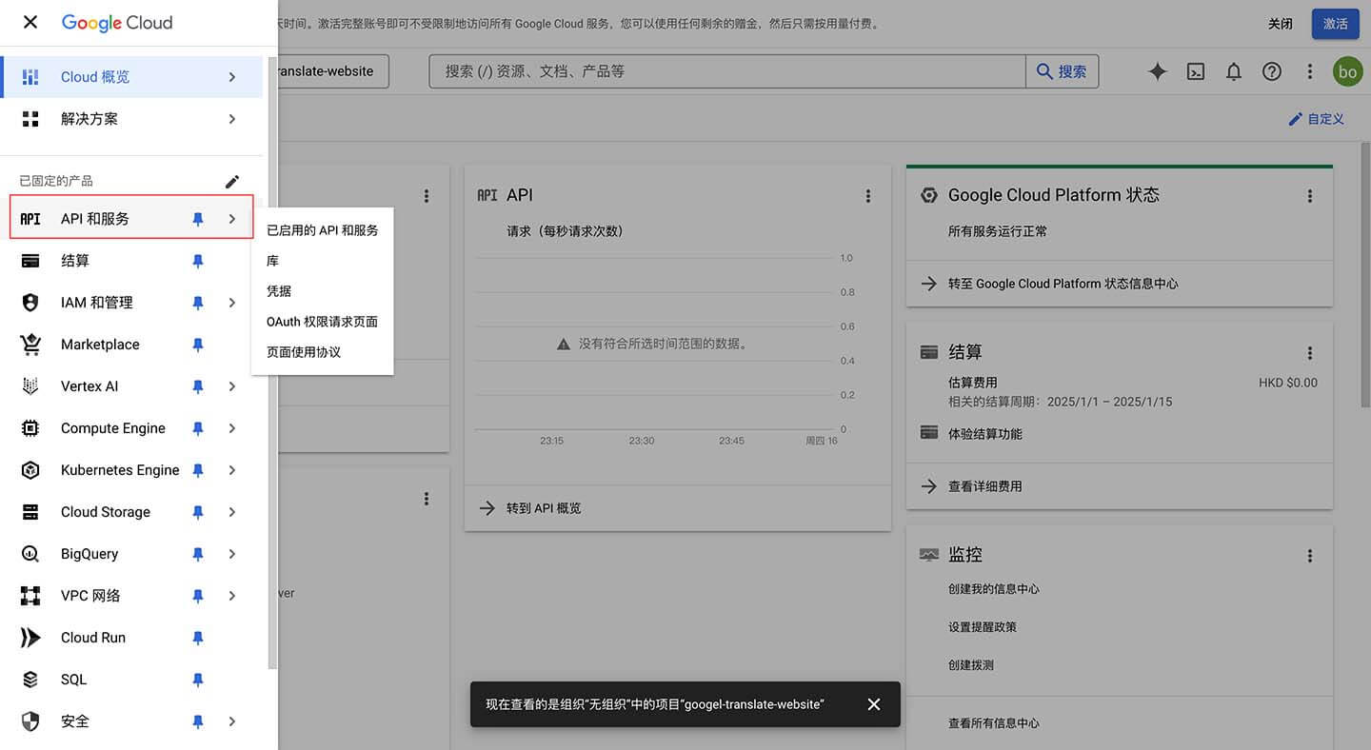Click the BigQuery icon
This screenshot has width=1371, height=750.
pyautogui.click(x=30, y=554)
